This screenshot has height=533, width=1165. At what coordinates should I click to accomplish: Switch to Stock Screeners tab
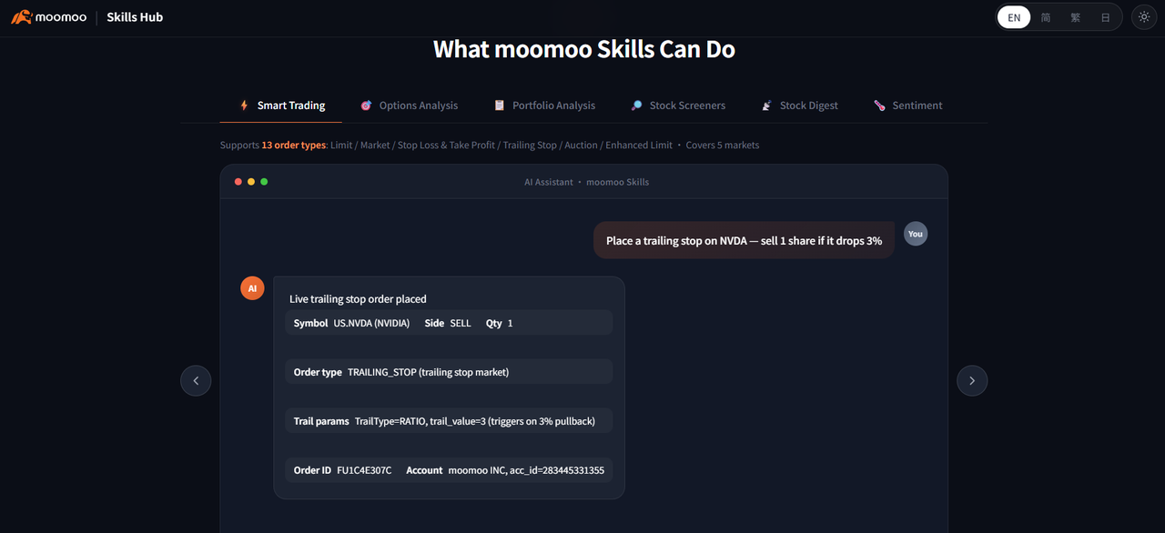point(678,106)
